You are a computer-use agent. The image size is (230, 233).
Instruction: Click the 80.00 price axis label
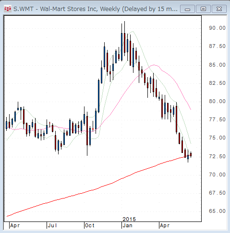click(217, 101)
